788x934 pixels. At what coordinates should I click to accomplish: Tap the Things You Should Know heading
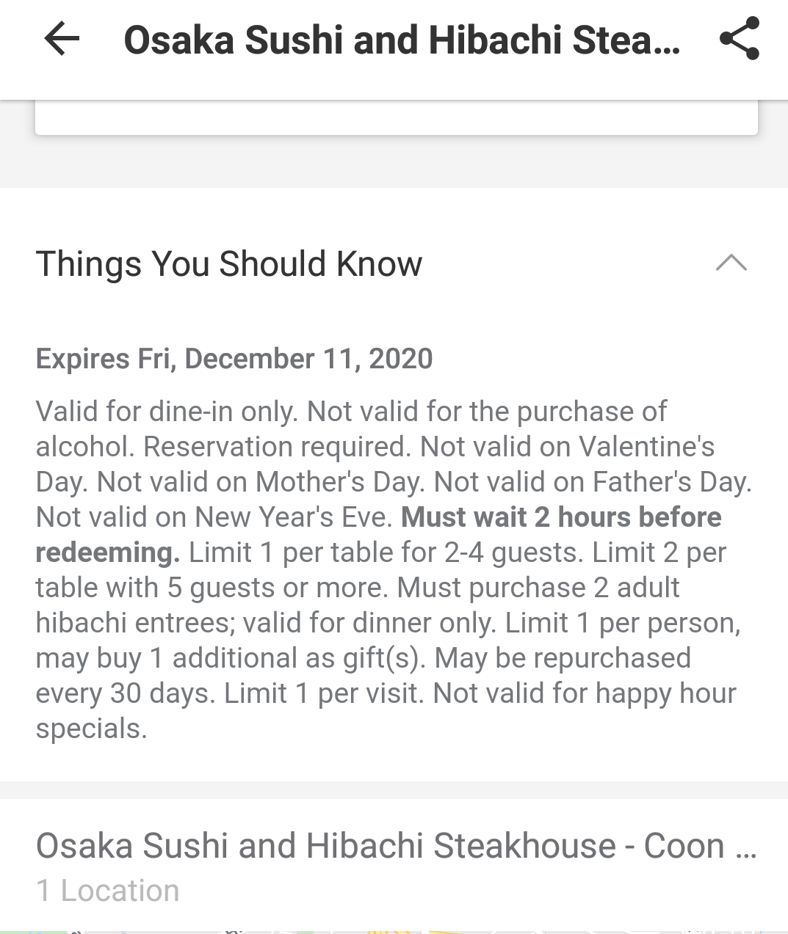(229, 264)
